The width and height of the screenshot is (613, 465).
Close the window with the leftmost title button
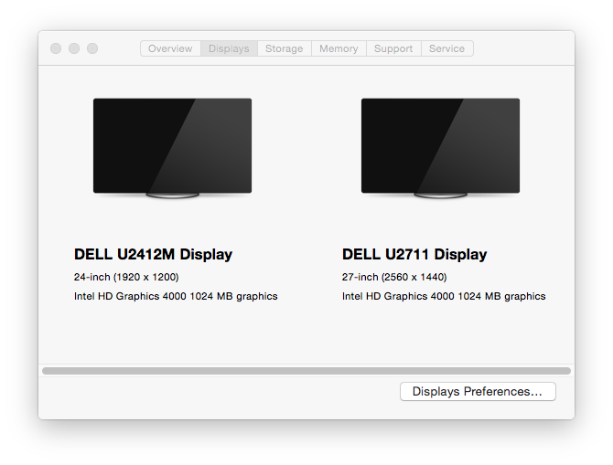point(56,48)
